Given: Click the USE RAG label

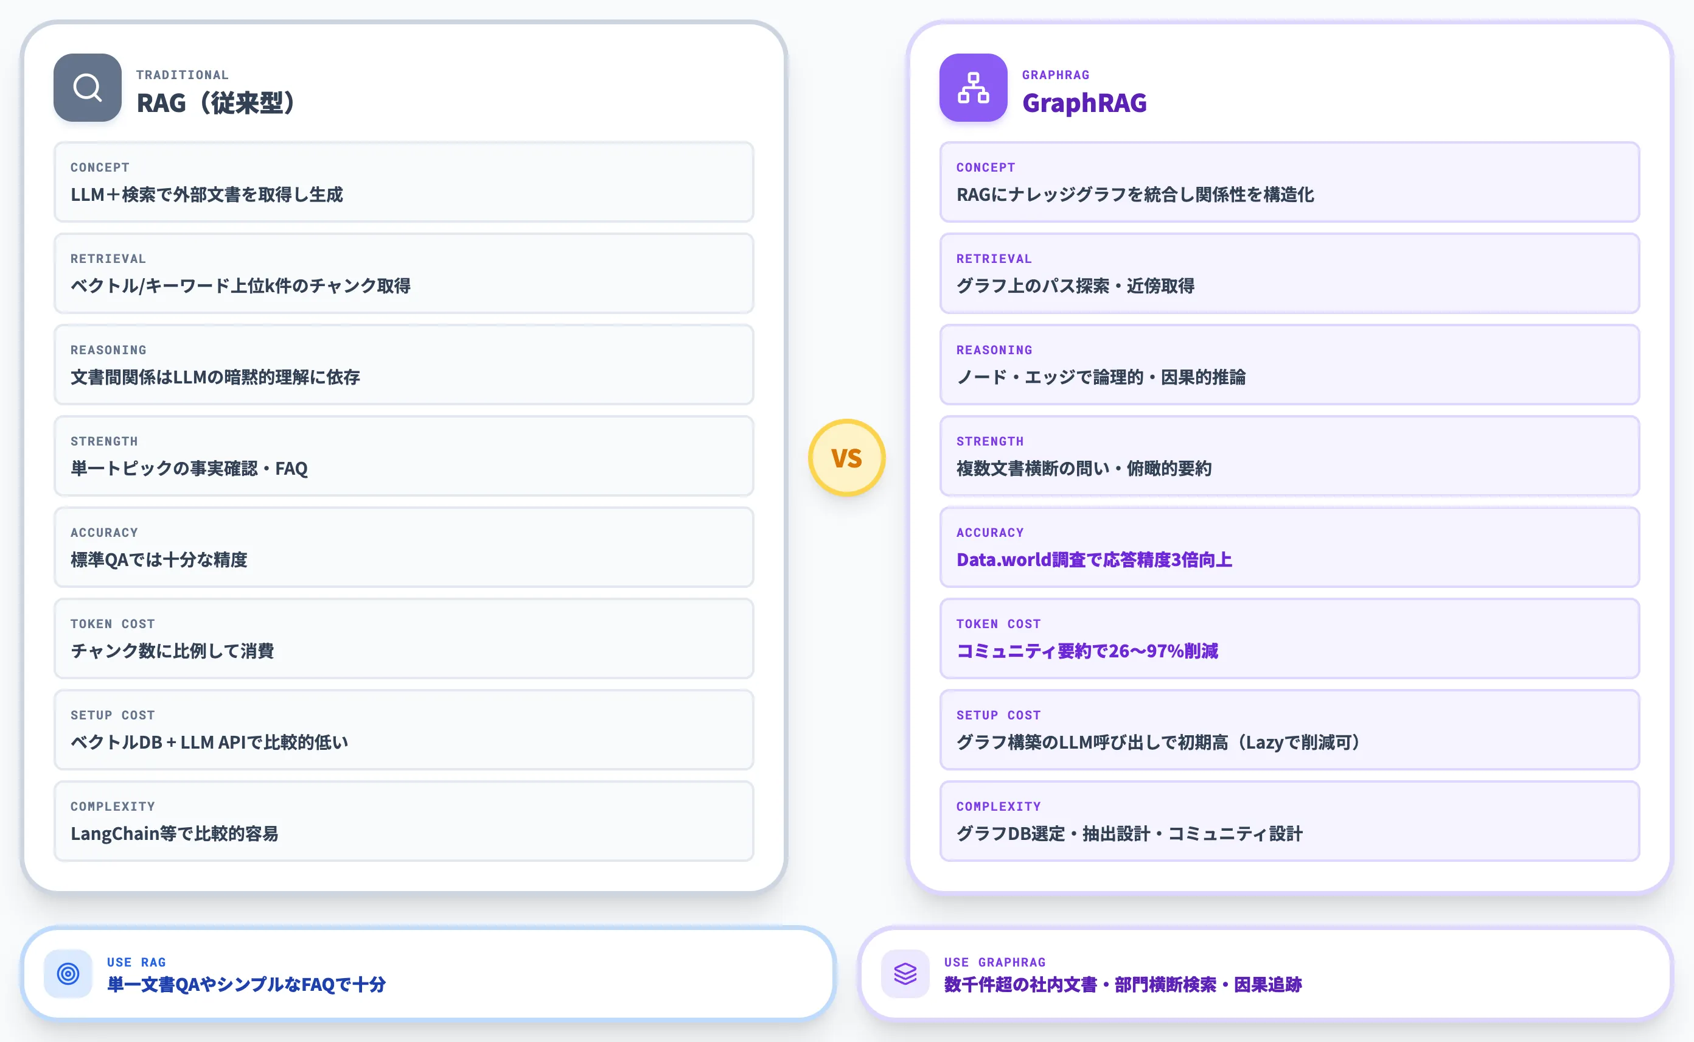Looking at the screenshot, I should click(x=136, y=962).
